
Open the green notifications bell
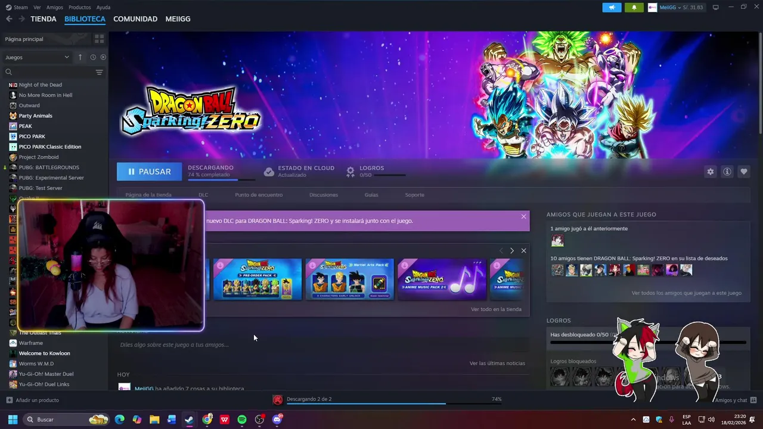click(x=634, y=7)
